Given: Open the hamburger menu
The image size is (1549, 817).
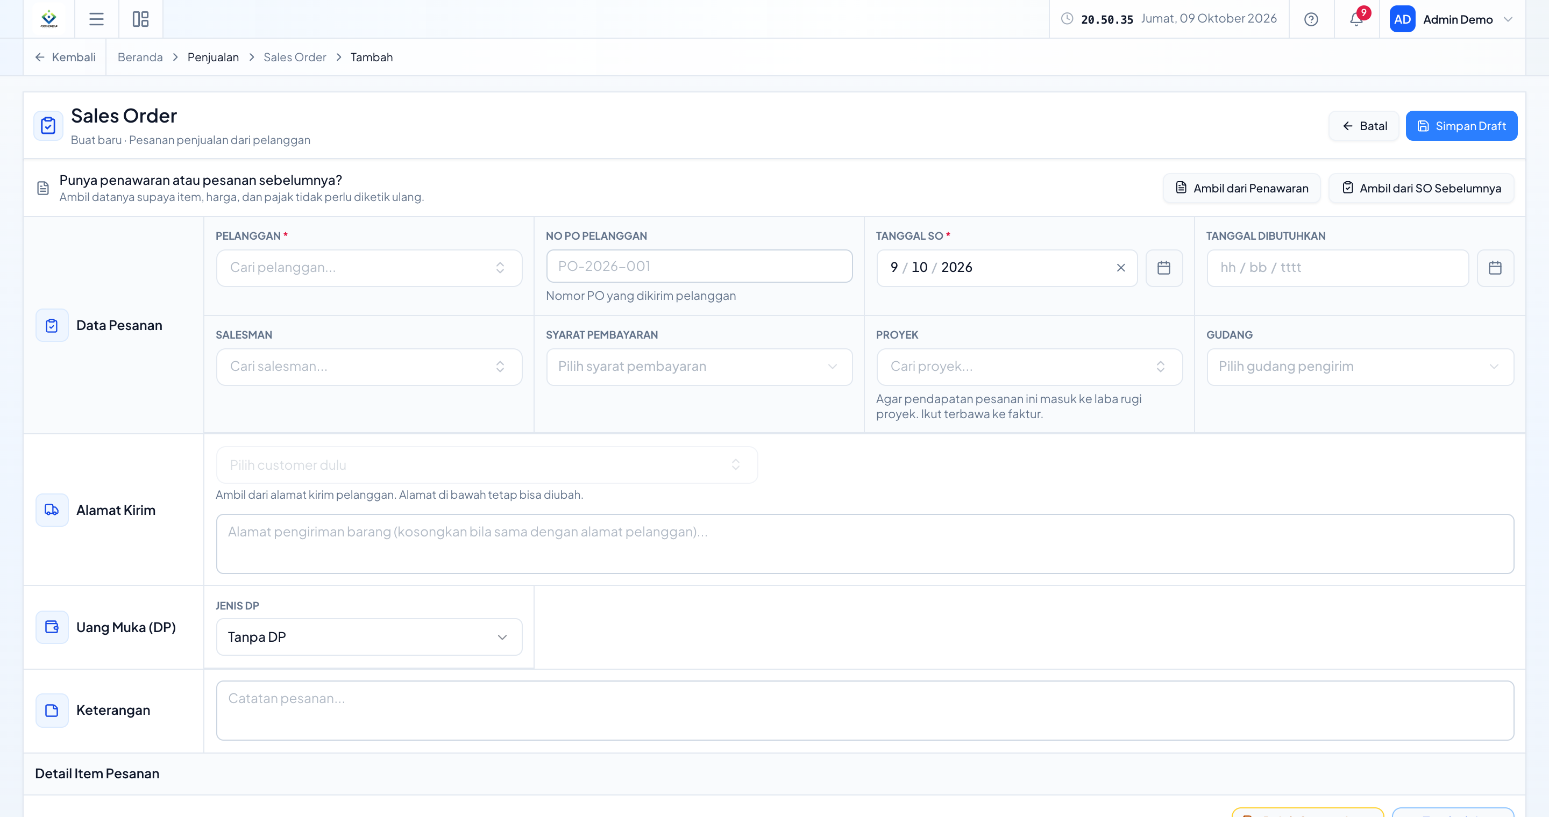Looking at the screenshot, I should coord(96,19).
